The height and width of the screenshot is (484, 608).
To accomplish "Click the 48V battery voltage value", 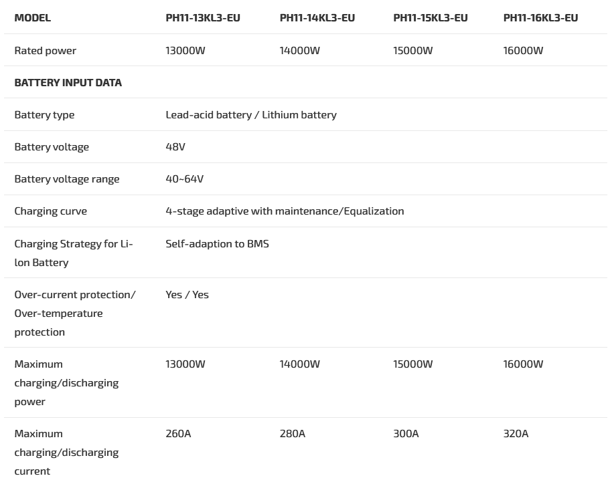I will 175,147.
